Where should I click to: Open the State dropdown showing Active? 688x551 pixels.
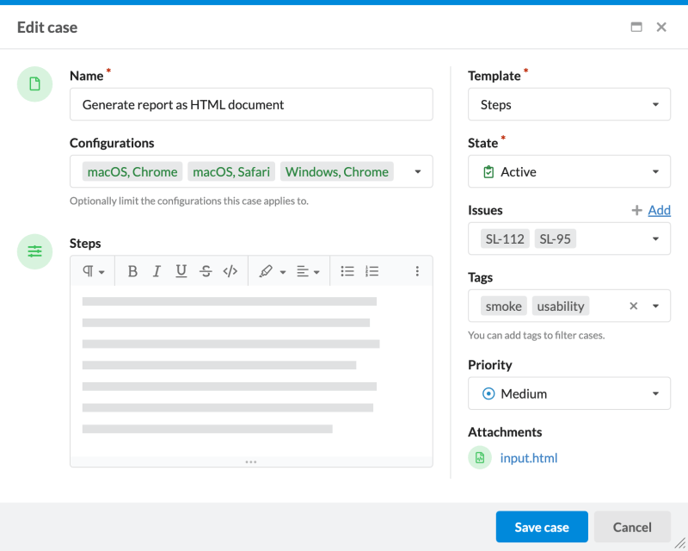(569, 172)
